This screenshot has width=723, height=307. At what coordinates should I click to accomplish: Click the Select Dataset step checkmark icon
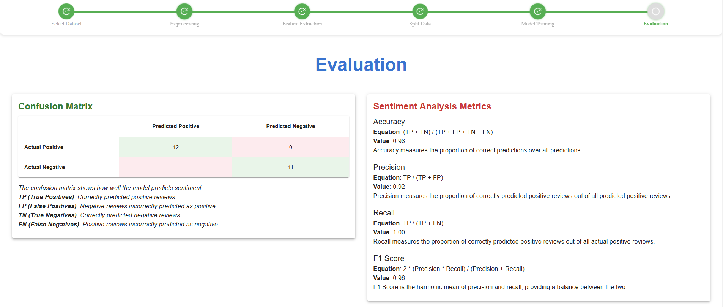[66, 11]
